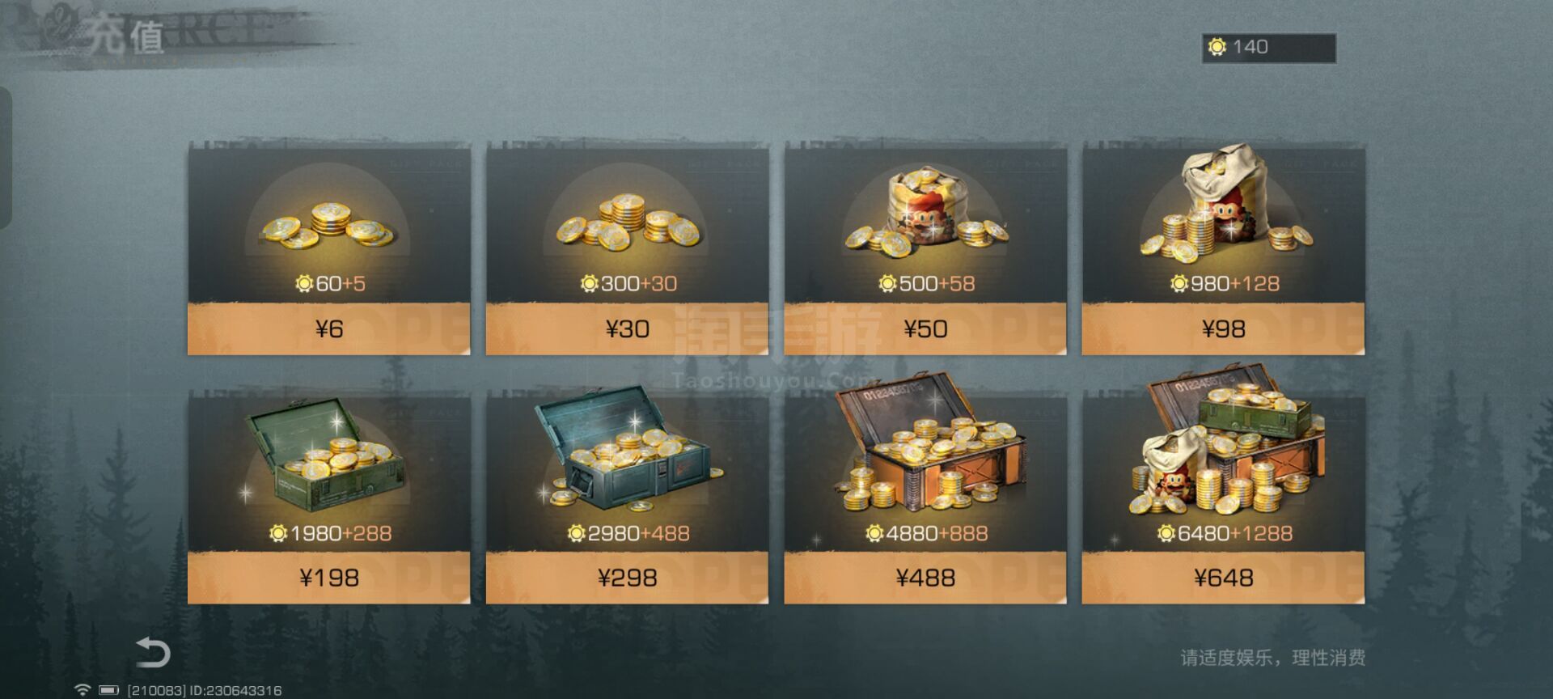The height and width of the screenshot is (699, 1553).
Task: Click the ¥648 price button
Action: (1223, 578)
